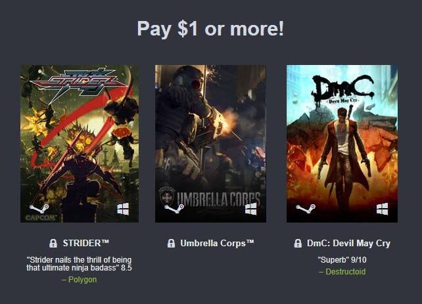Follow the Destructoid review source link
Screen dimensions: 422x304
click(346, 272)
